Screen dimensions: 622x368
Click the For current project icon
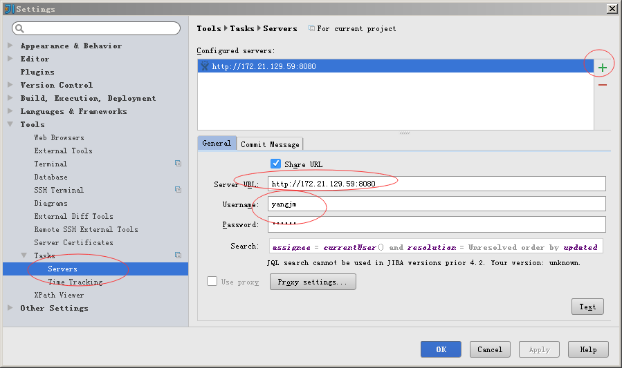click(x=312, y=28)
